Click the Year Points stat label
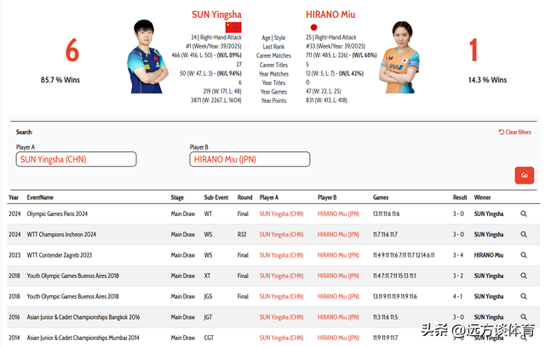Image resolution: width=545 pixels, height=347 pixels. (x=273, y=100)
